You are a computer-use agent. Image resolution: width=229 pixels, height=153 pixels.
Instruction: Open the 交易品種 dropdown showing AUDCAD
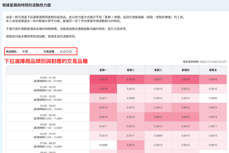(x=67, y=51)
